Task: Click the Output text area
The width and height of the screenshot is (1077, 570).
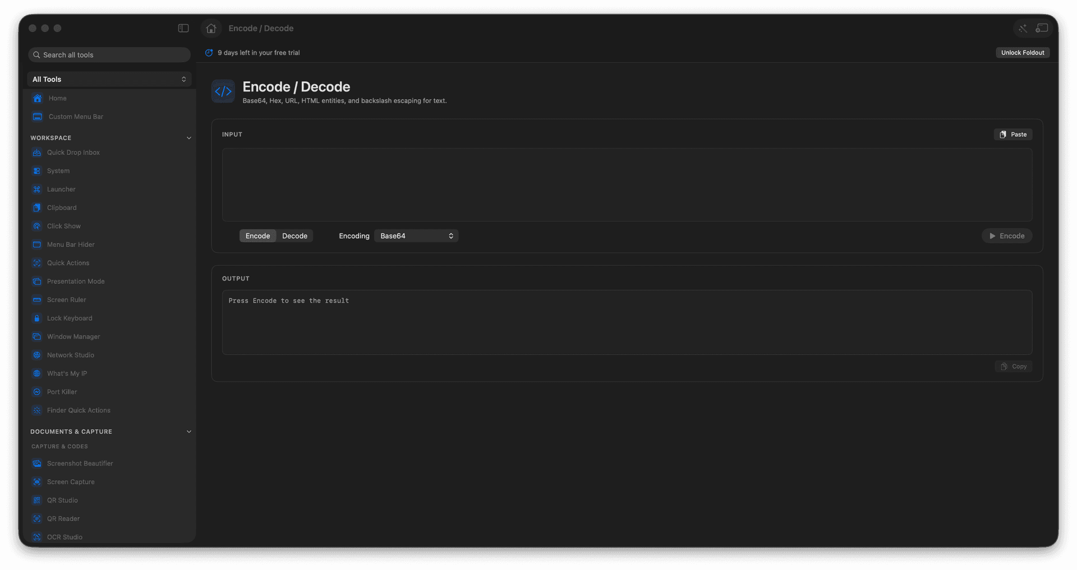Action: pos(627,323)
